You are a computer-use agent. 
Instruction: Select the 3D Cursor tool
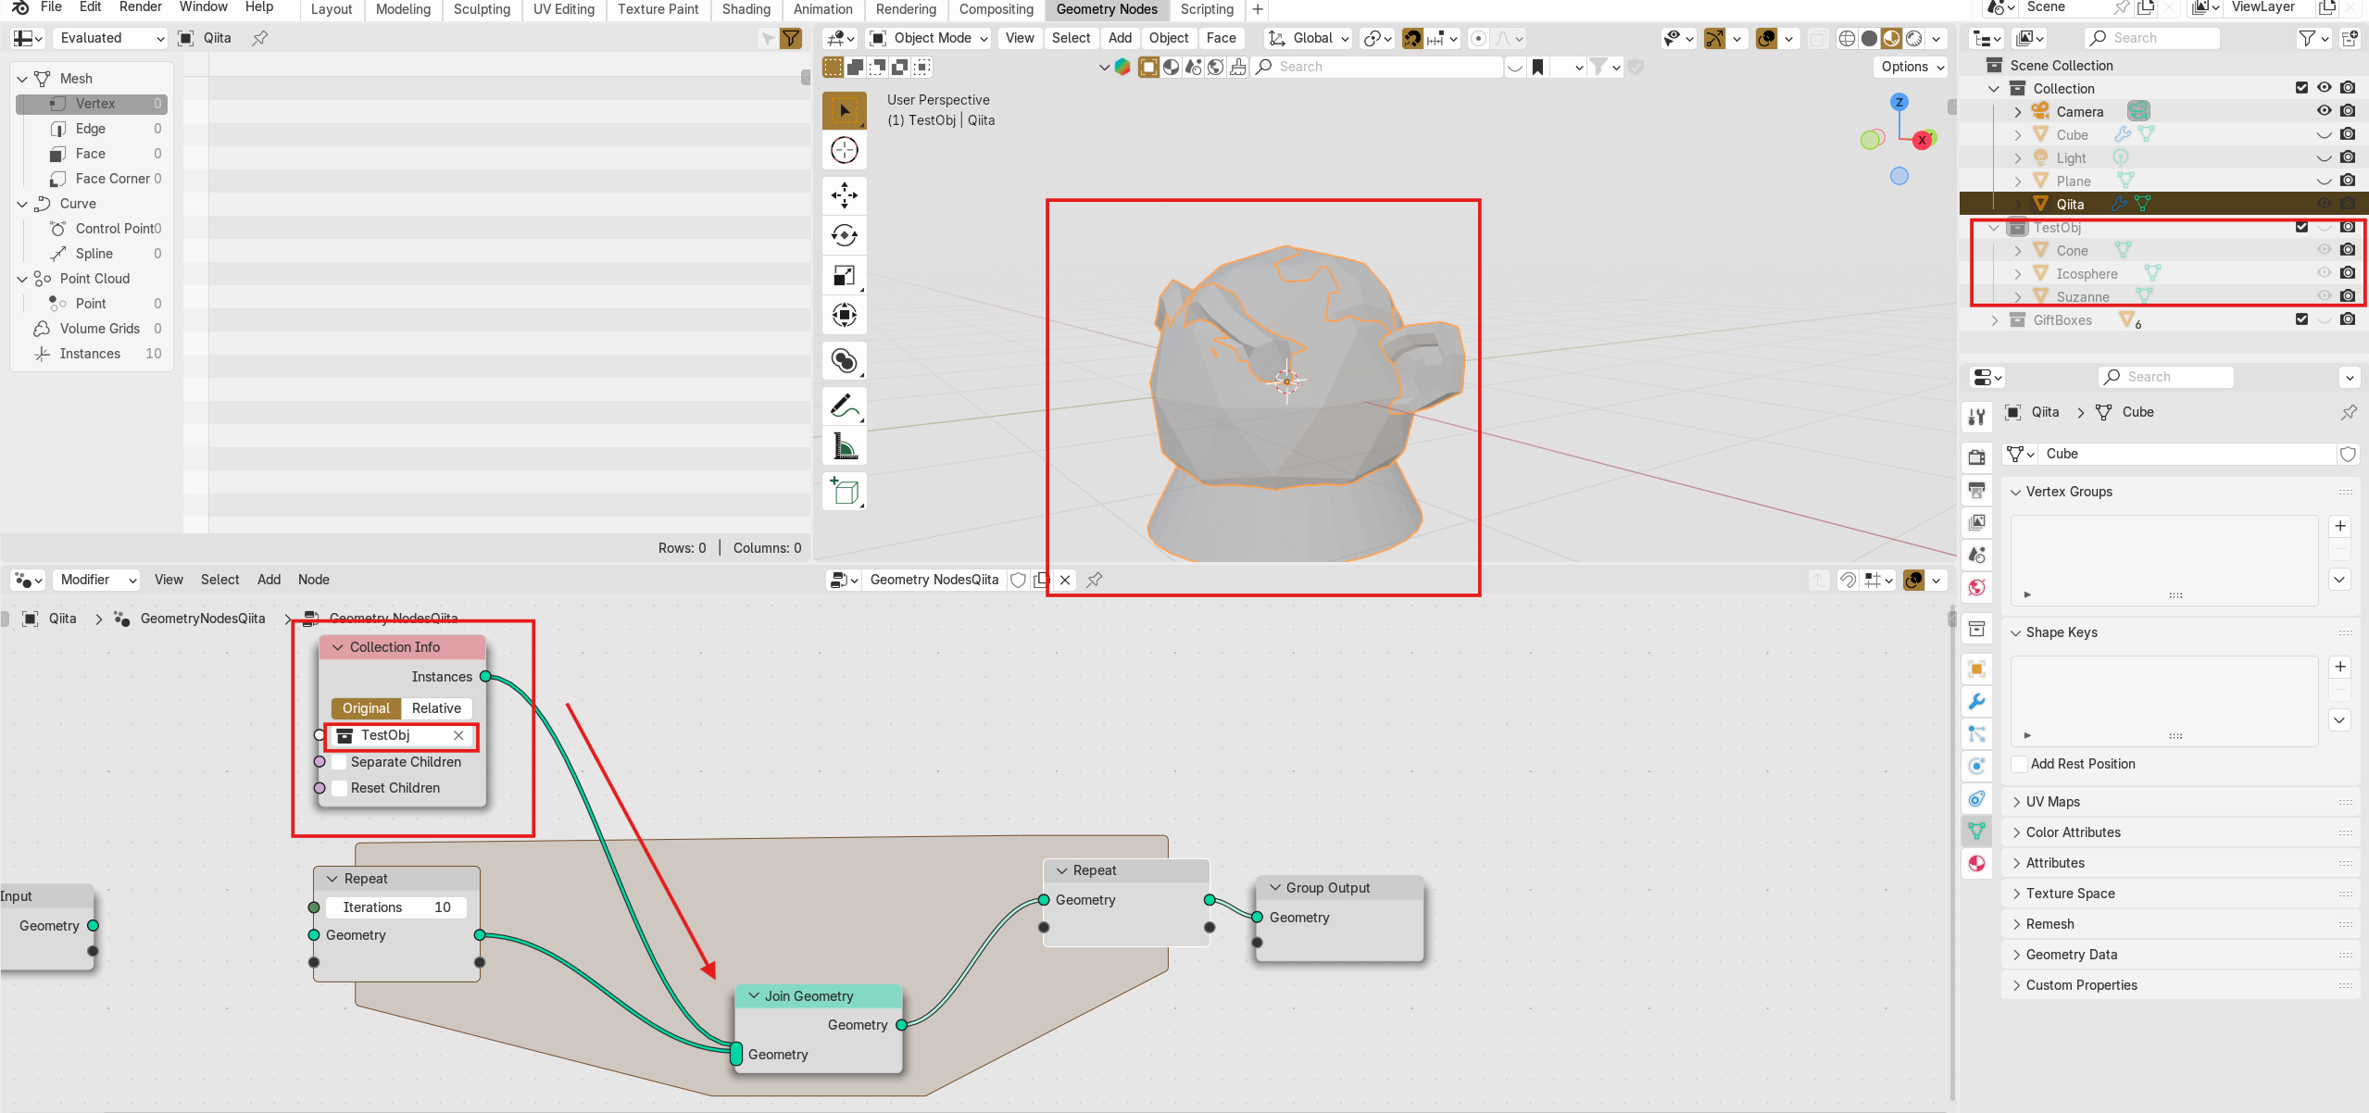point(844,150)
